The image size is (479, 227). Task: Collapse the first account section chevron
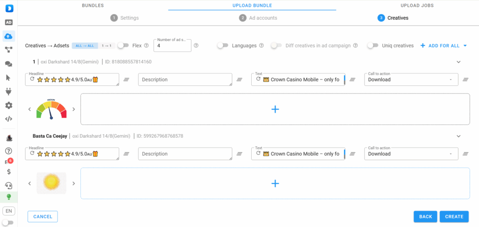458,62
